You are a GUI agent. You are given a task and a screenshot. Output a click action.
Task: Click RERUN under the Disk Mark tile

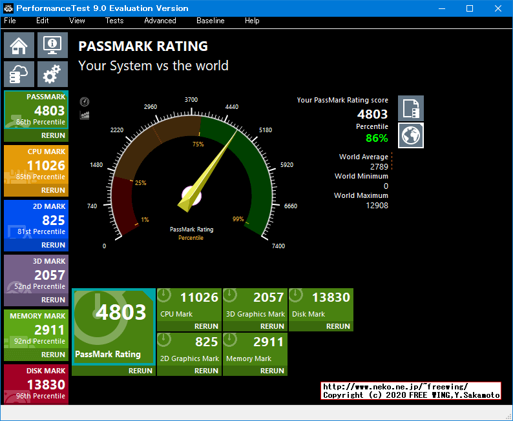coord(338,326)
